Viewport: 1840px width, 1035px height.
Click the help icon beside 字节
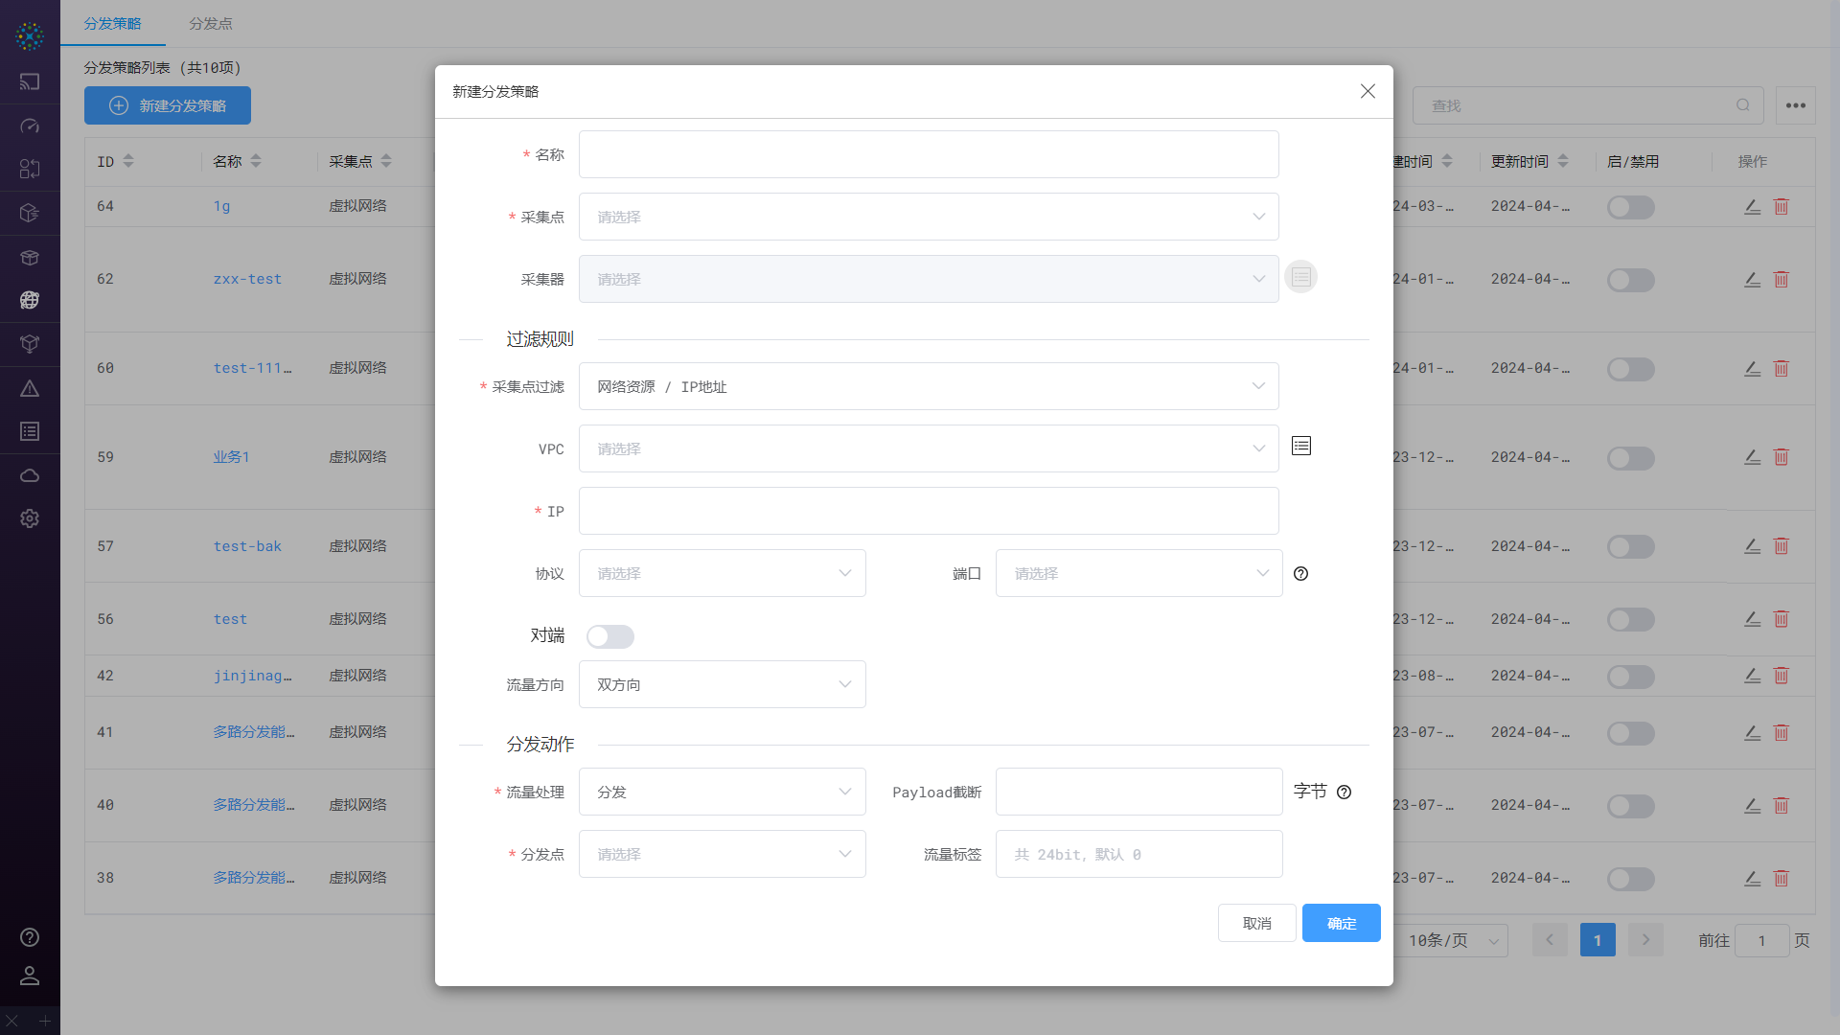coord(1344,793)
